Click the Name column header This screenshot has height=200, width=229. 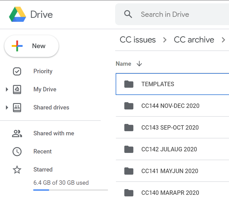123,64
